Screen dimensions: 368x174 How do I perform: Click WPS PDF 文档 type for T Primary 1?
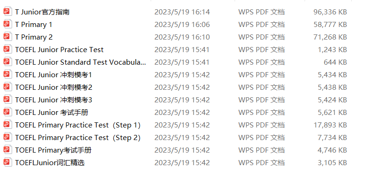[262, 25]
